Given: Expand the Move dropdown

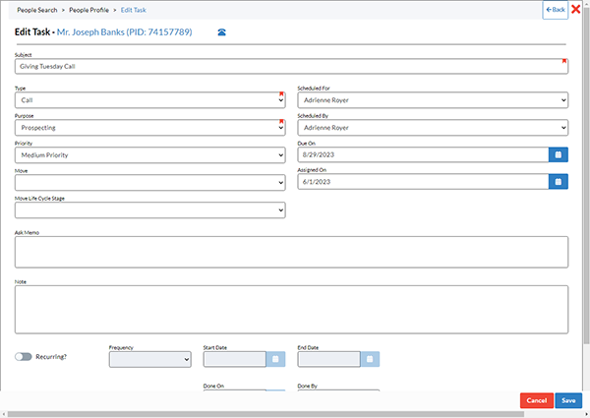Looking at the screenshot, I should [x=150, y=183].
